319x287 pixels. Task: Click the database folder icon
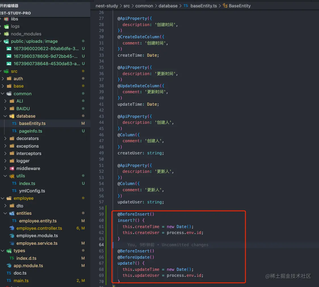coord(12,116)
